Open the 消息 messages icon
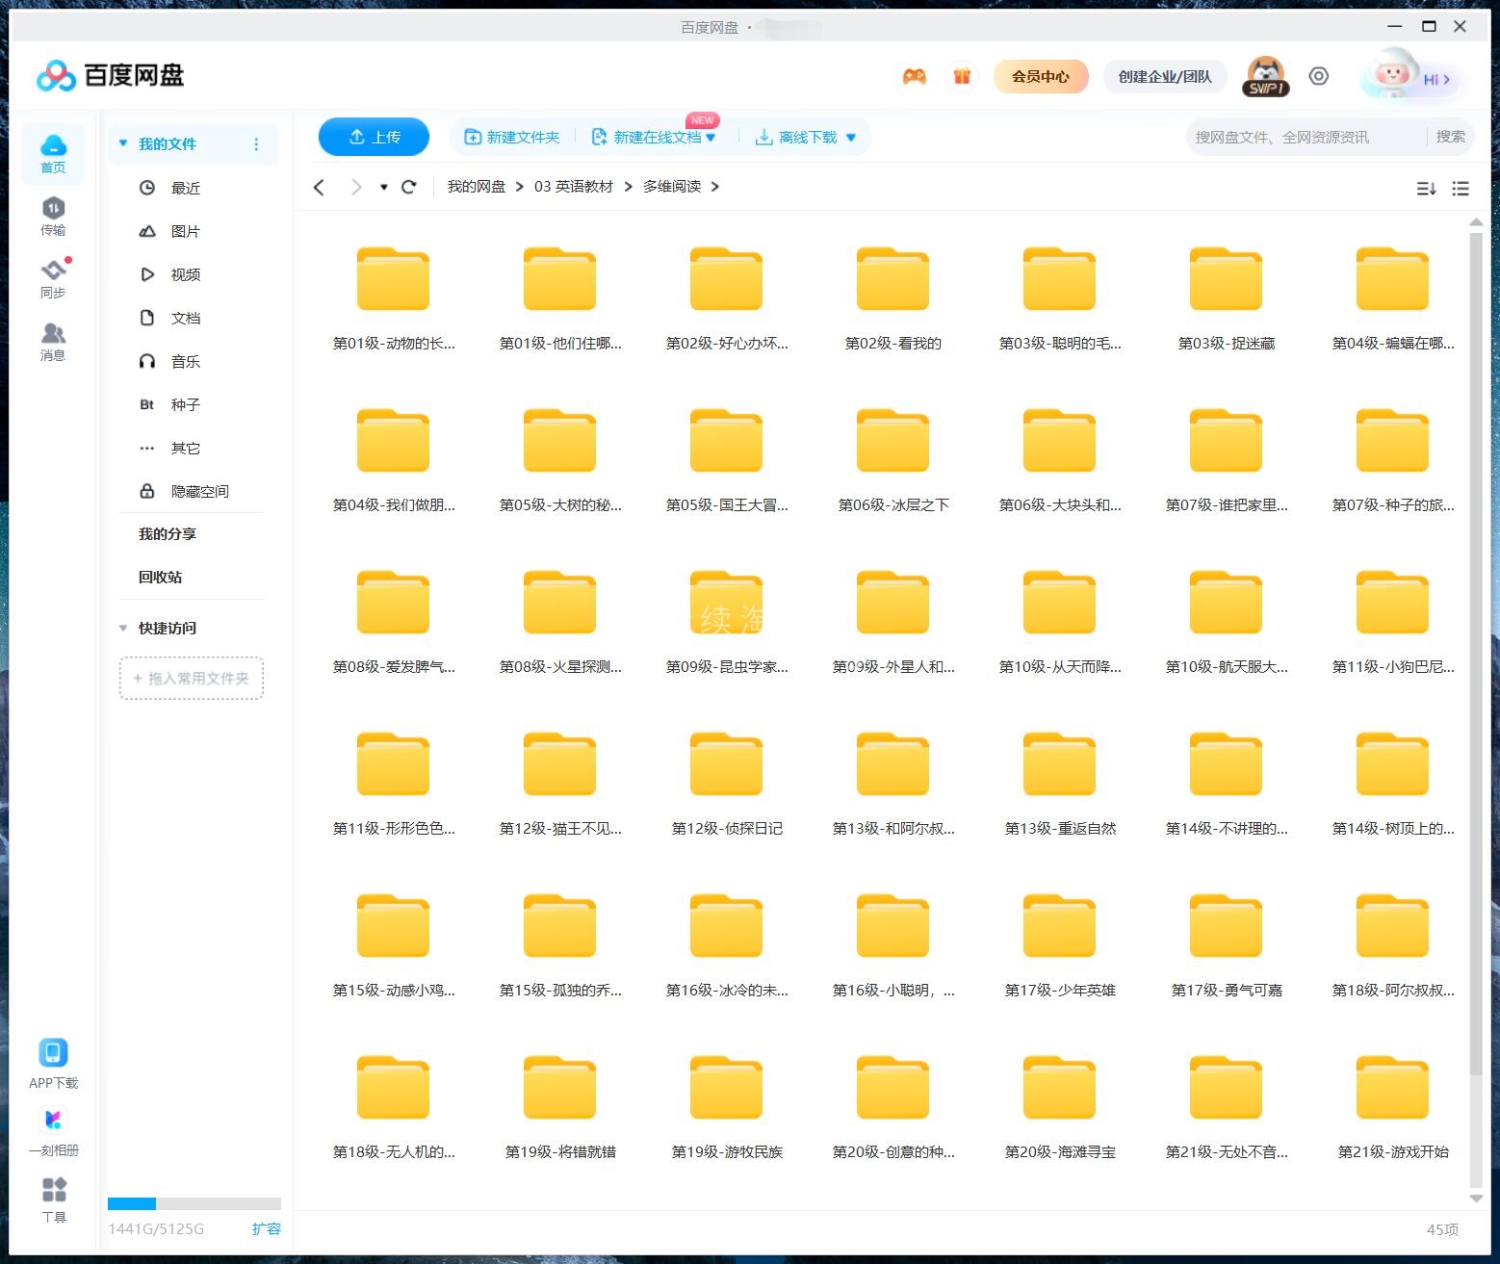Viewport: 1500px width, 1264px height. click(x=53, y=341)
